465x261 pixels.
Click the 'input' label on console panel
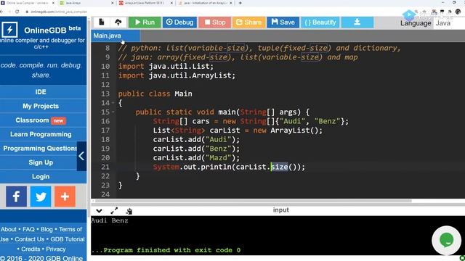click(x=281, y=210)
